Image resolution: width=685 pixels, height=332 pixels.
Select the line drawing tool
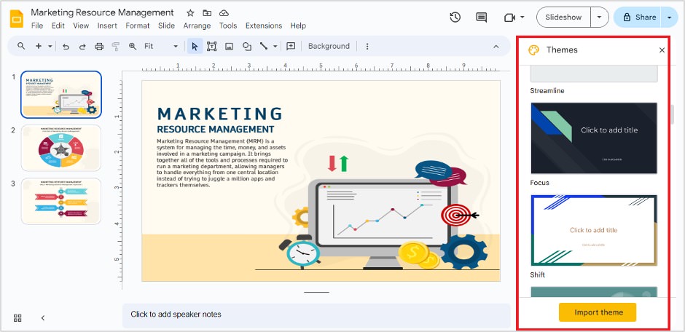click(263, 46)
